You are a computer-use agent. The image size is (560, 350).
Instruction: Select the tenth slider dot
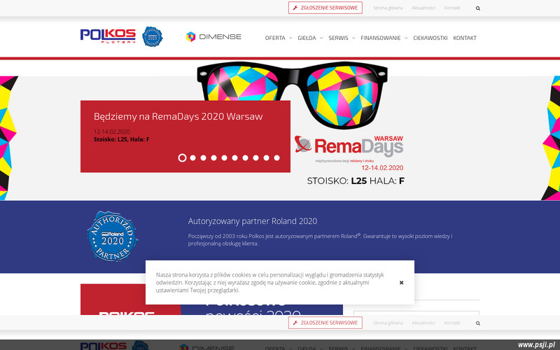(x=276, y=158)
